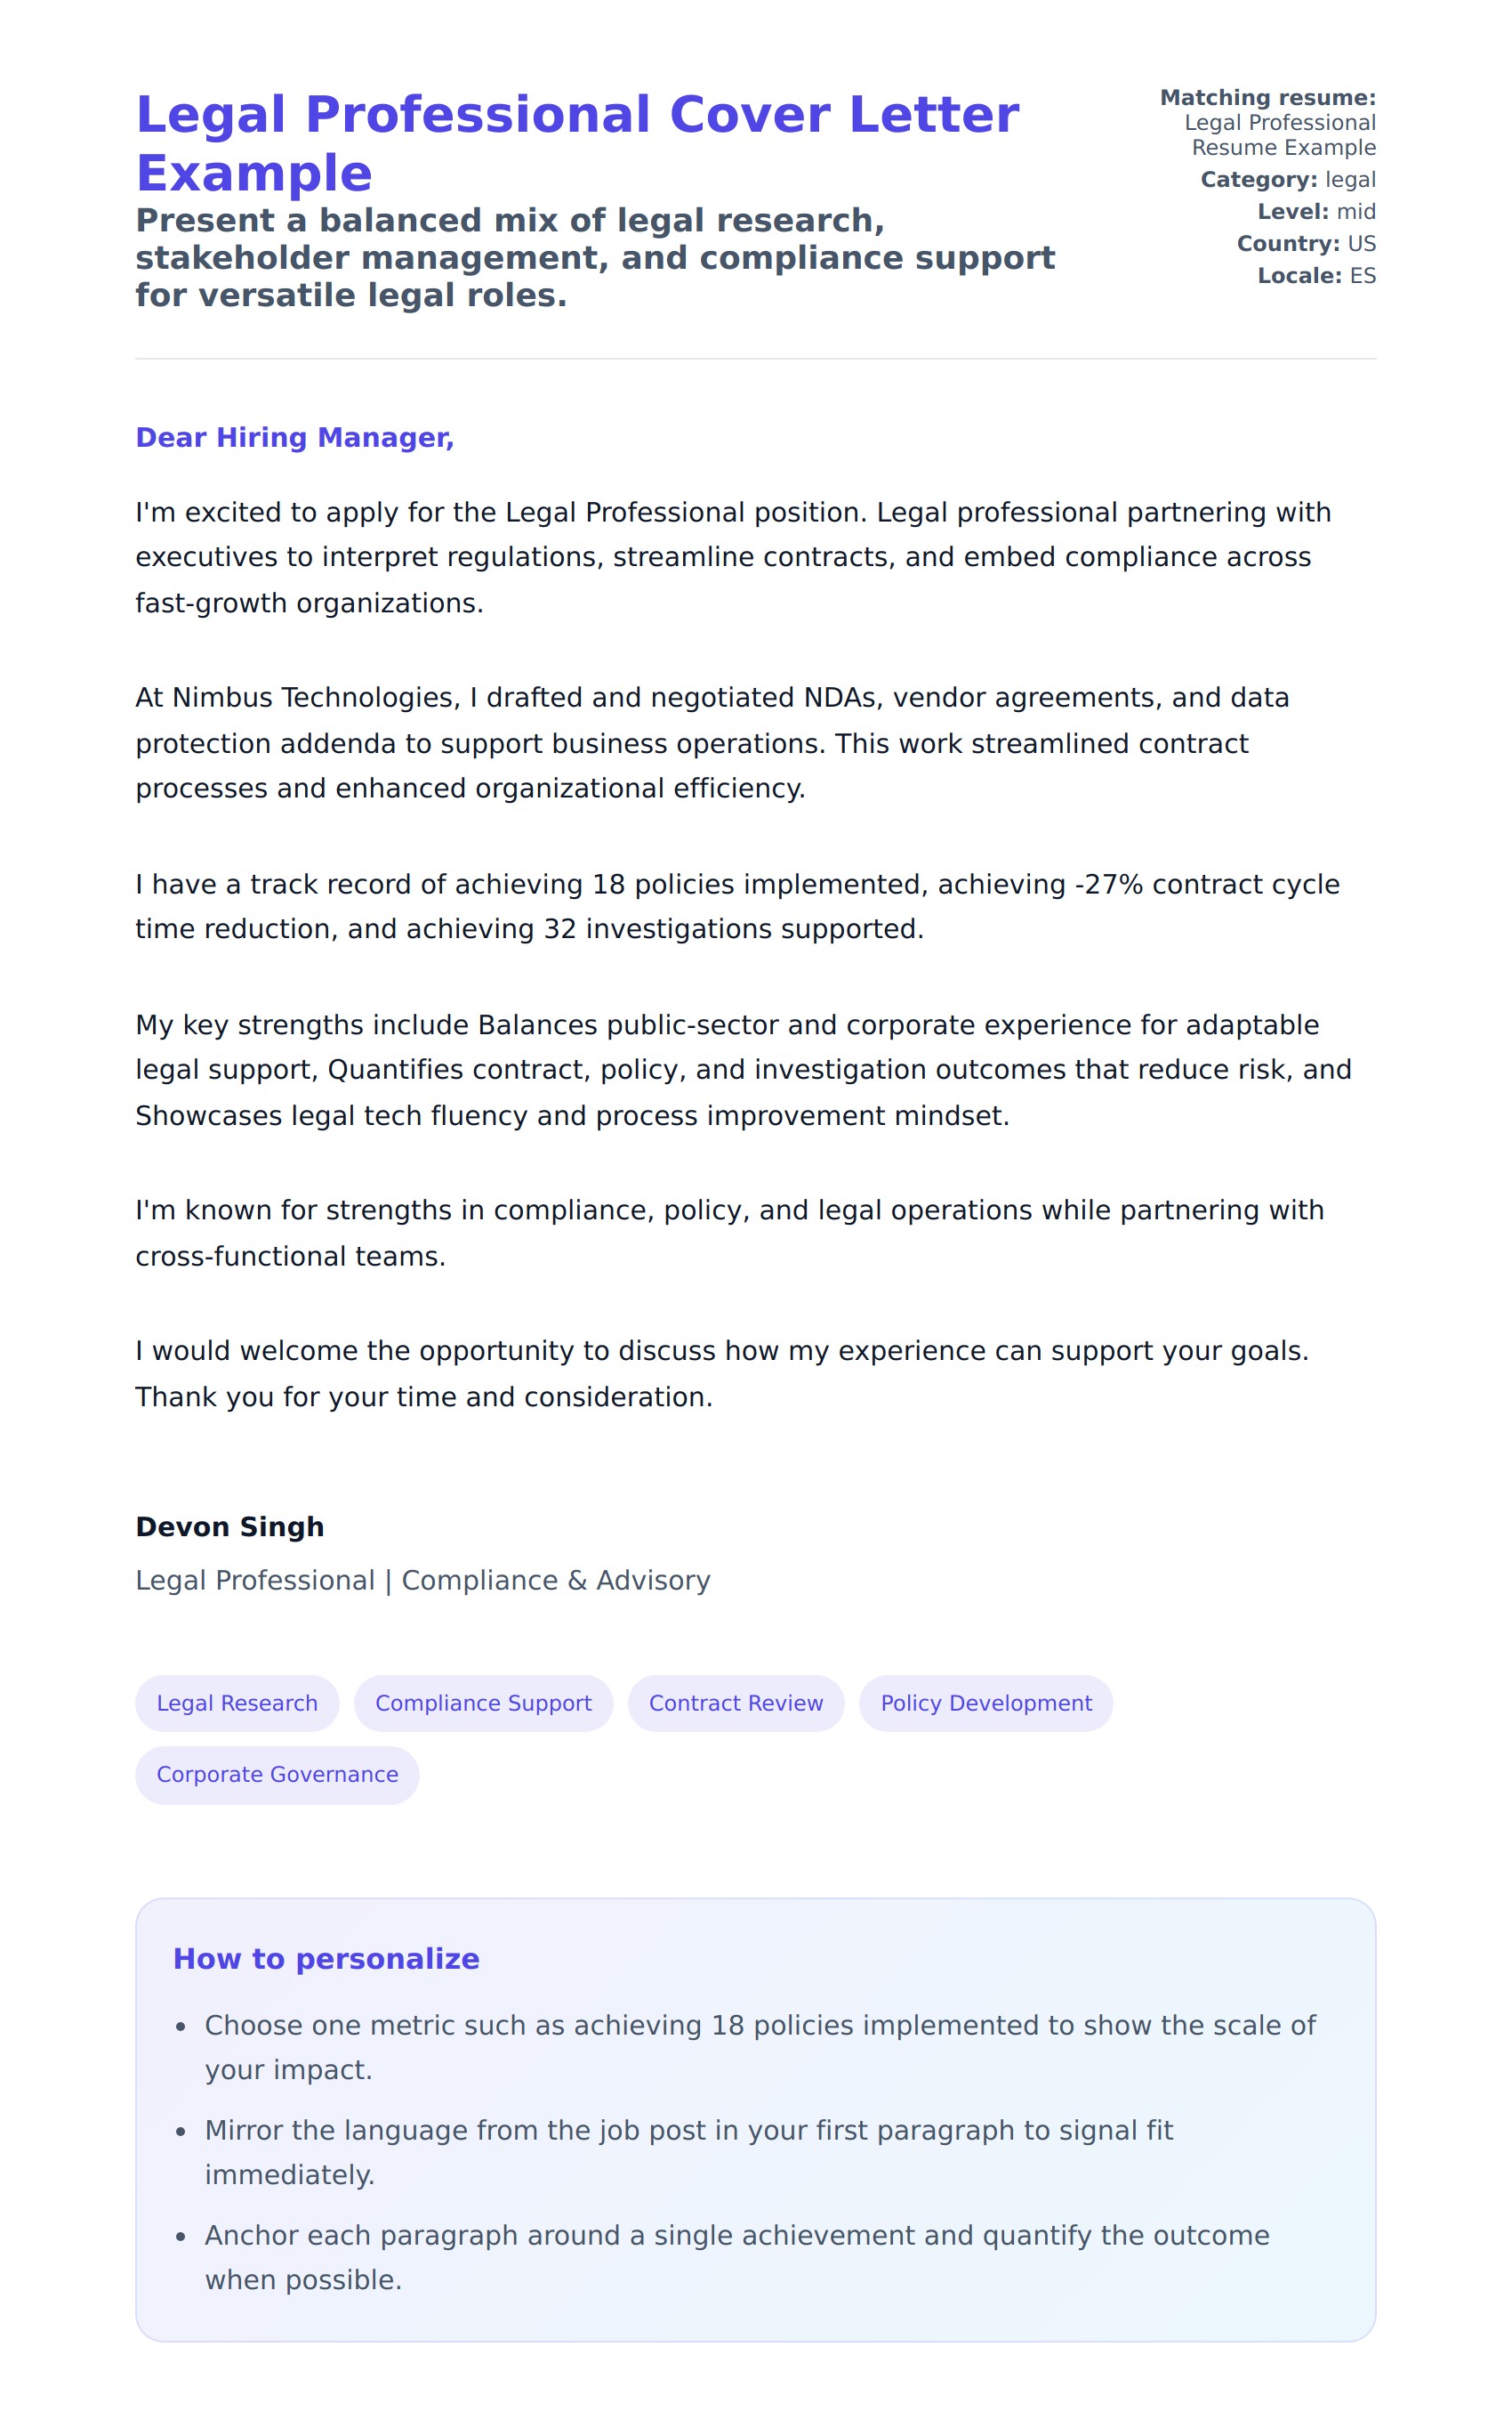Viewport: 1512px width, 2428px height.
Task: Choose the Policy Development skill tag
Action: coord(986,1704)
